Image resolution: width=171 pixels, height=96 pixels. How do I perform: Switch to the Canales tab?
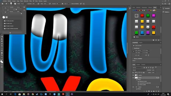point(138,65)
